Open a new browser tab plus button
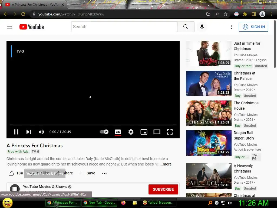 point(73,5)
